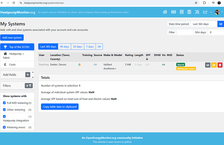Open the grey chart icon in system row
This screenshot has width=224, height=145.
(208, 65)
